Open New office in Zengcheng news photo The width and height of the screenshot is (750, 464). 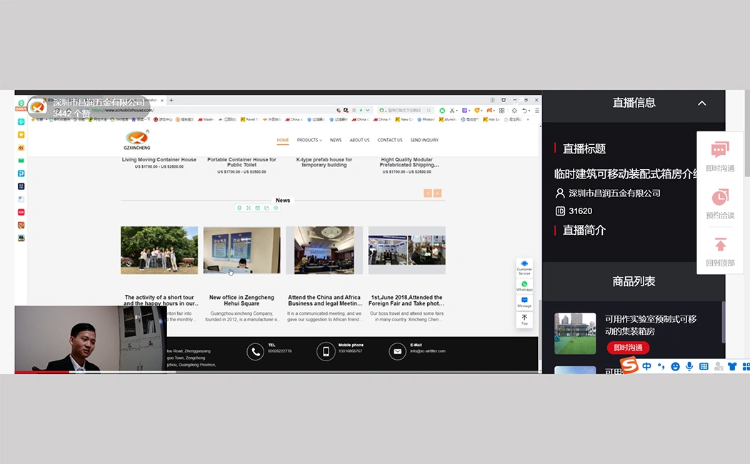(241, 250)
